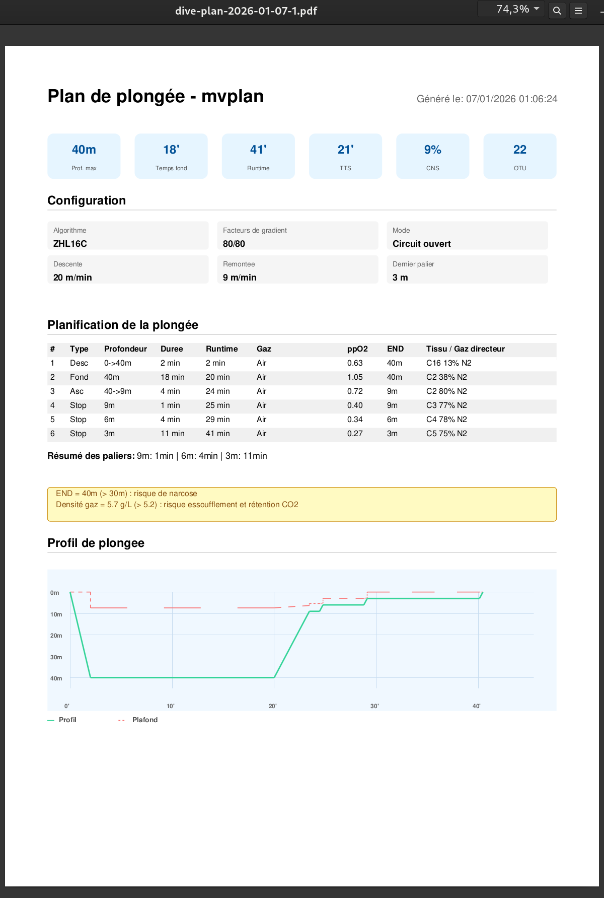
Task: Expand the 74,3% zoom dropdown
Action: (511, 9)
